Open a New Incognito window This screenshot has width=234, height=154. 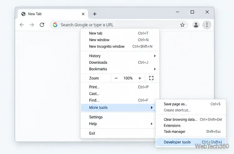click(120, 47)
